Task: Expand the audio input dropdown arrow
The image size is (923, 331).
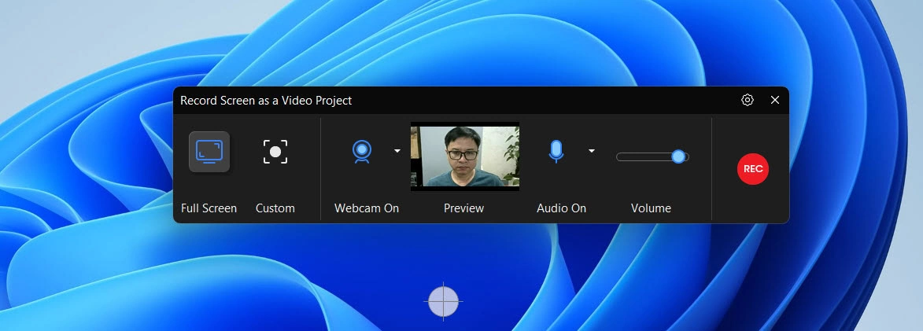Action: click(592, 151)
